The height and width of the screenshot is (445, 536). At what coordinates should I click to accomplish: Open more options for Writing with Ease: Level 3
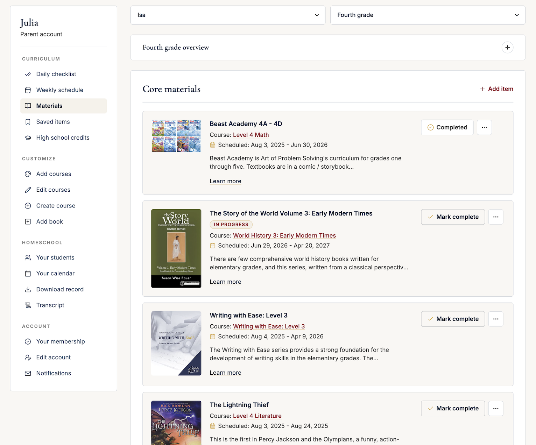(x=496, y=319)
